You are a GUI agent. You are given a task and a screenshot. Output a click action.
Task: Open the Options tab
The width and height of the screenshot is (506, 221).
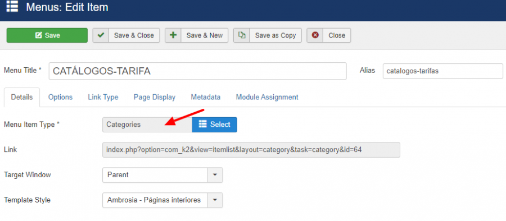point(60,97)
